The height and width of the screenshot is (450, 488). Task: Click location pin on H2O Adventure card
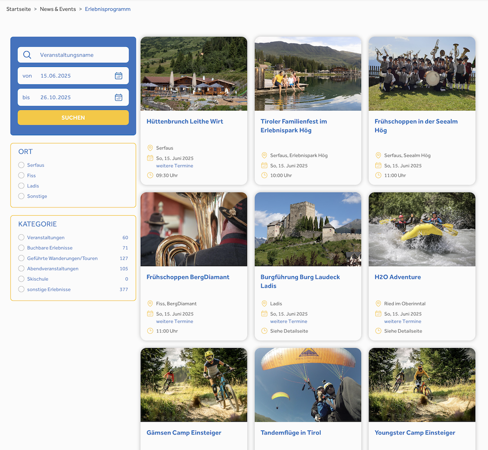tap(378, 304)
